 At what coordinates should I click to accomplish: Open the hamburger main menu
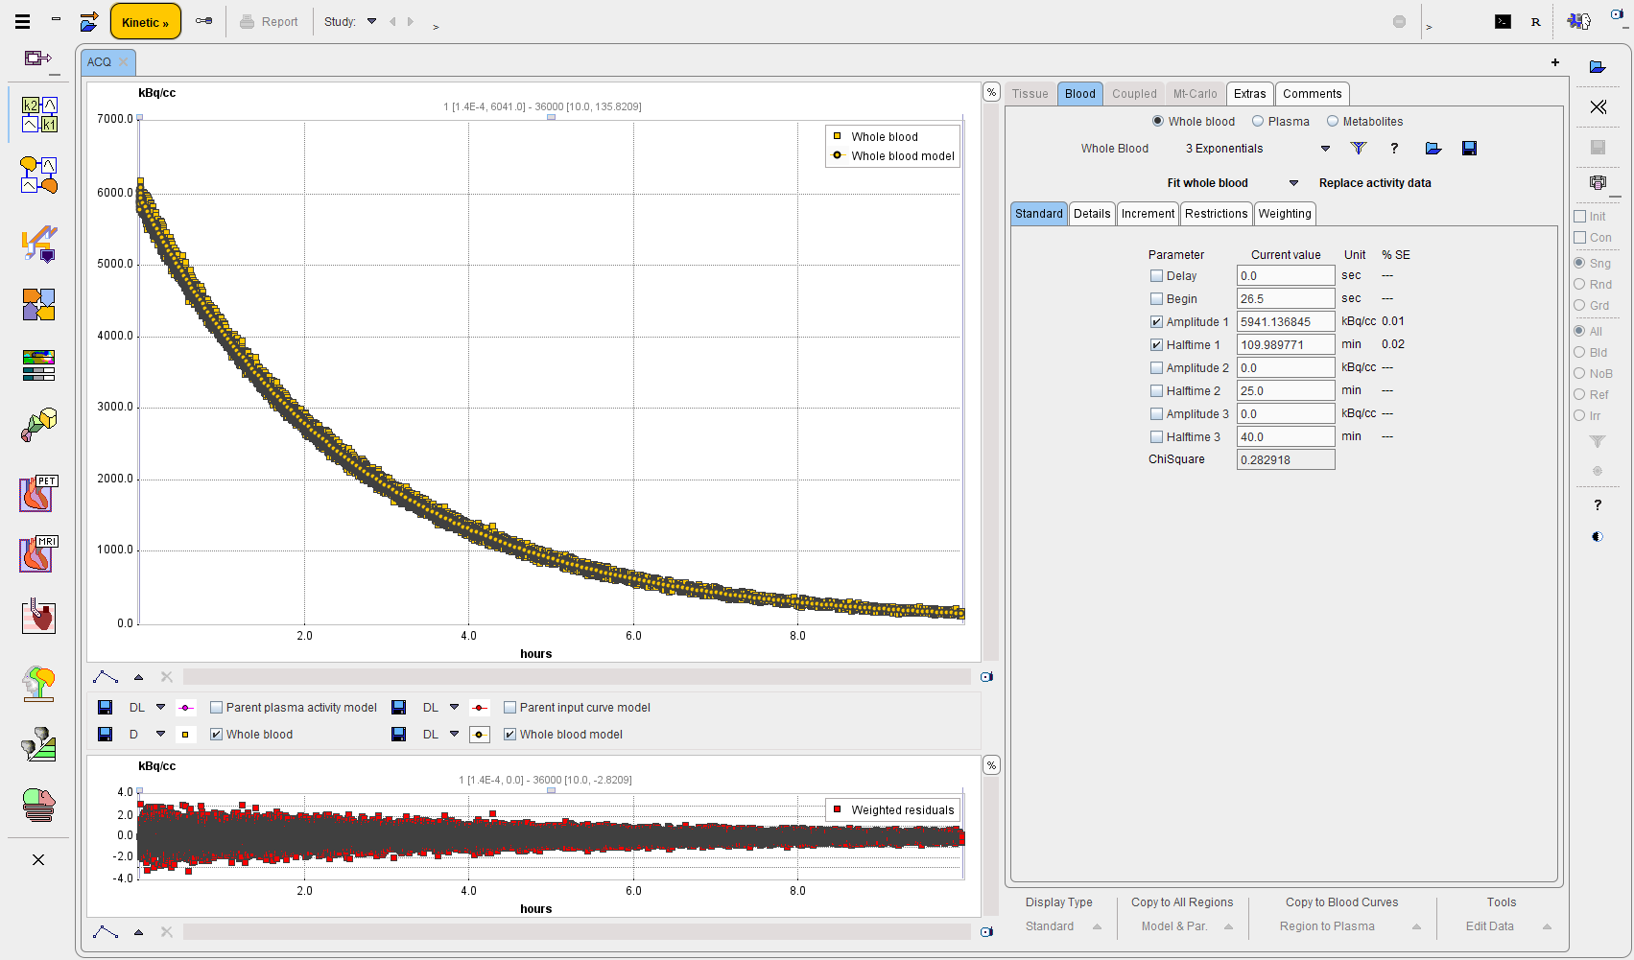tap(23, 21)
